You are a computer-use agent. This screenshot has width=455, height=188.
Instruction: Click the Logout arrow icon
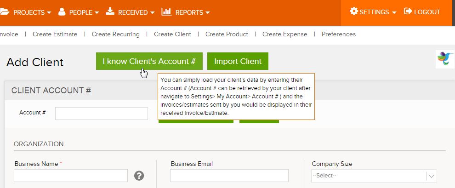click(408, 11)
